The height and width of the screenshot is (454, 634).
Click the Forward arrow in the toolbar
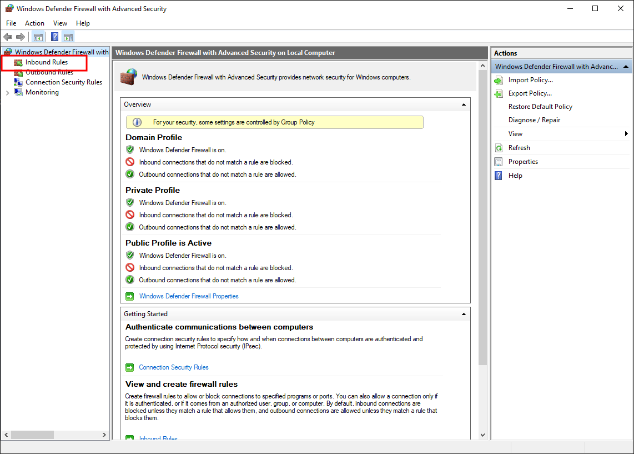(21, 37)
